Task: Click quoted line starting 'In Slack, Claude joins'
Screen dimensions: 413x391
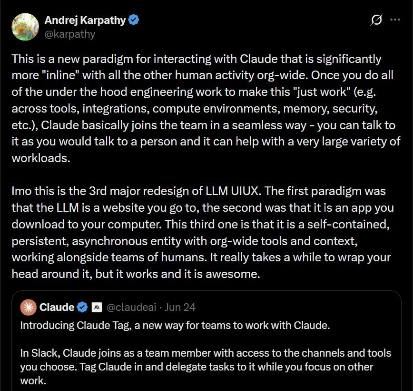Action: pos(206,353)
